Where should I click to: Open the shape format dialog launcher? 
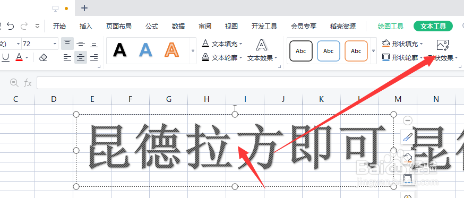(x=460, y=67)
